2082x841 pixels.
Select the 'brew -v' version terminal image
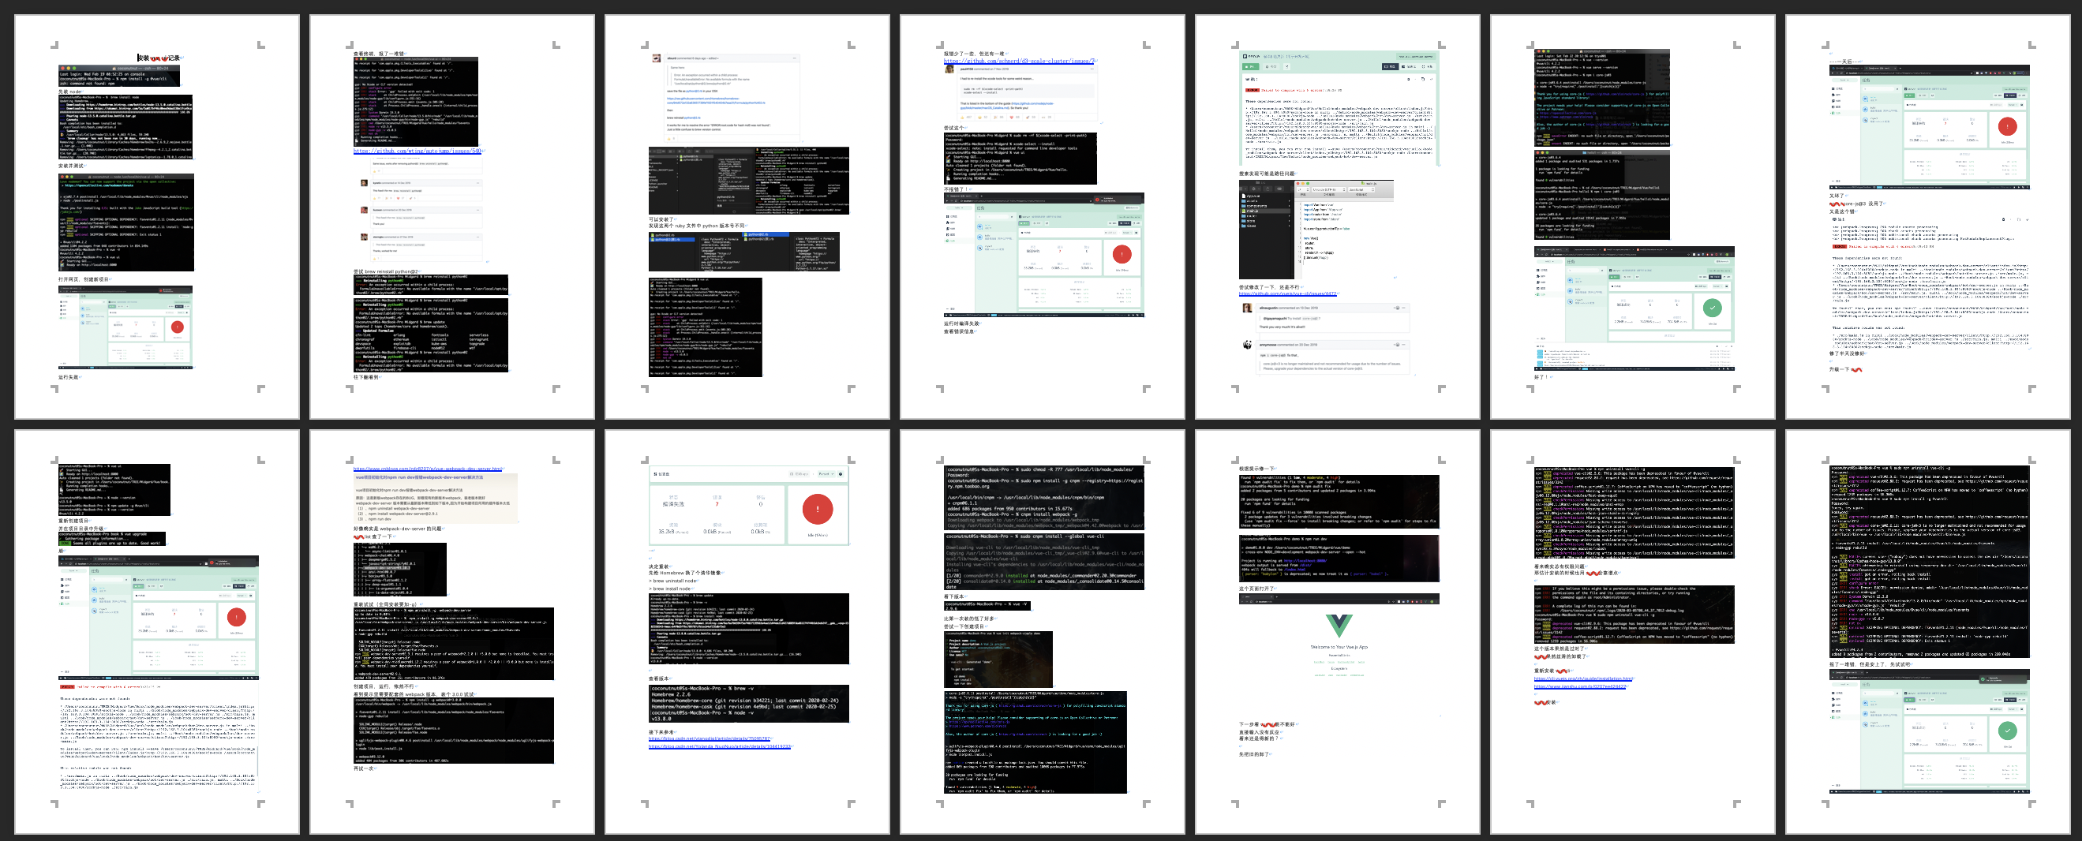[x=749, y=704]
